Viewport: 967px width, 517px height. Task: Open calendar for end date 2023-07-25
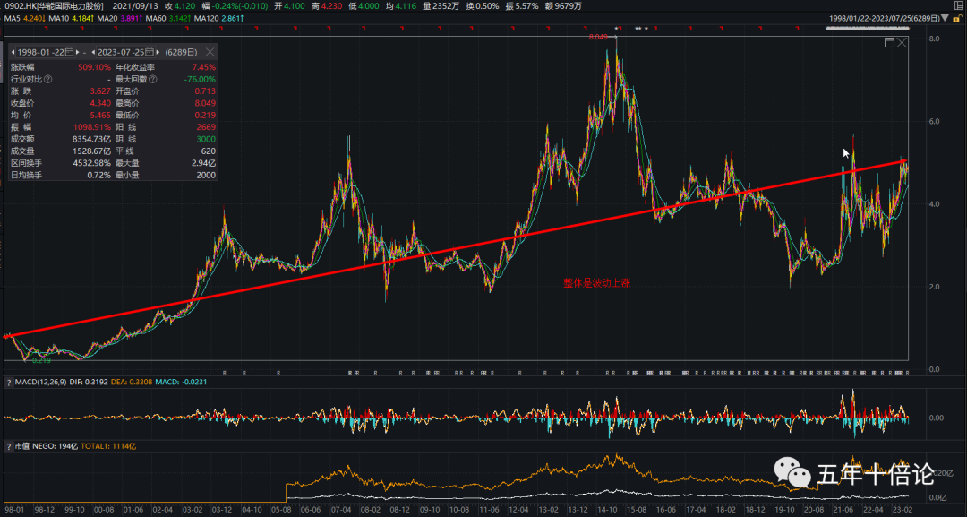pos(150,53)
